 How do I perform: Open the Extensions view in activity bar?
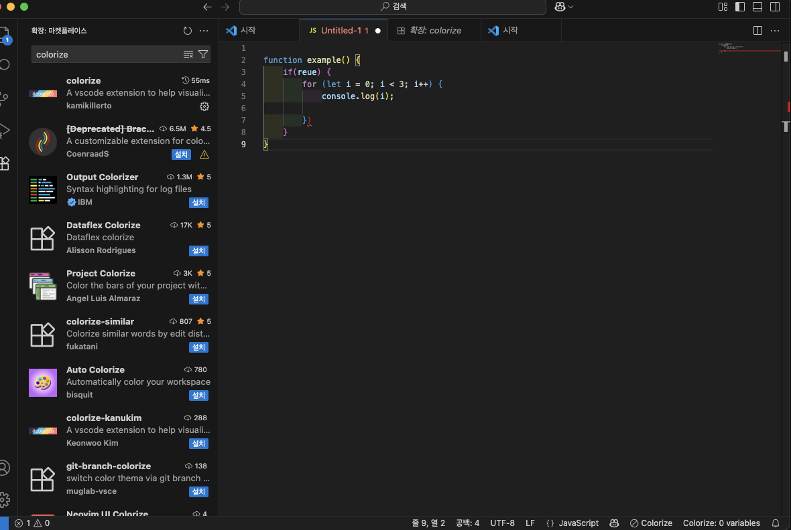pyautogui.click(x=5, y=163)
